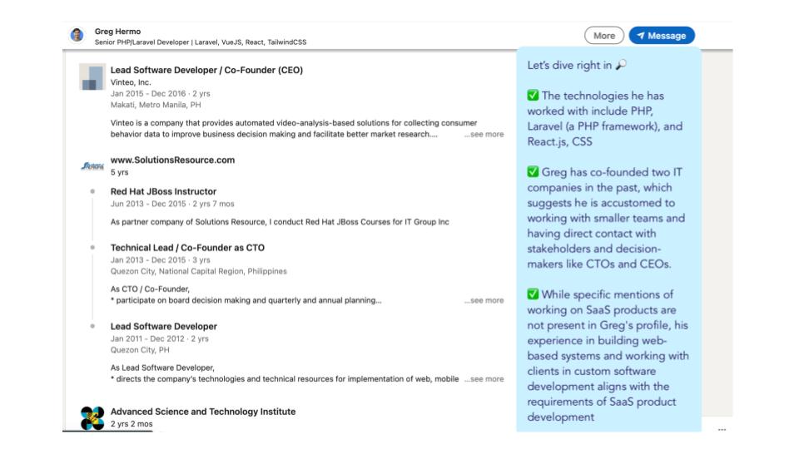Open the More options button
Viewport: 799px width, 449px height.
coord(604,36)
